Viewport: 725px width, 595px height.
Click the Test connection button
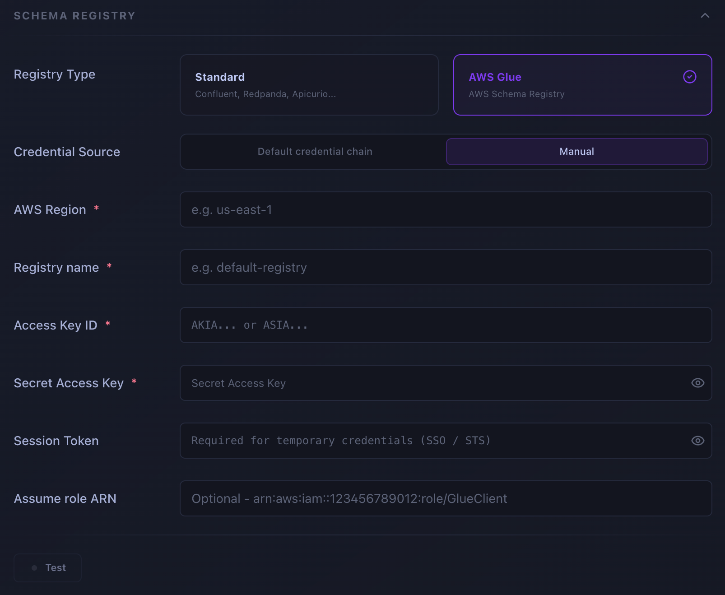click(48, 568)
